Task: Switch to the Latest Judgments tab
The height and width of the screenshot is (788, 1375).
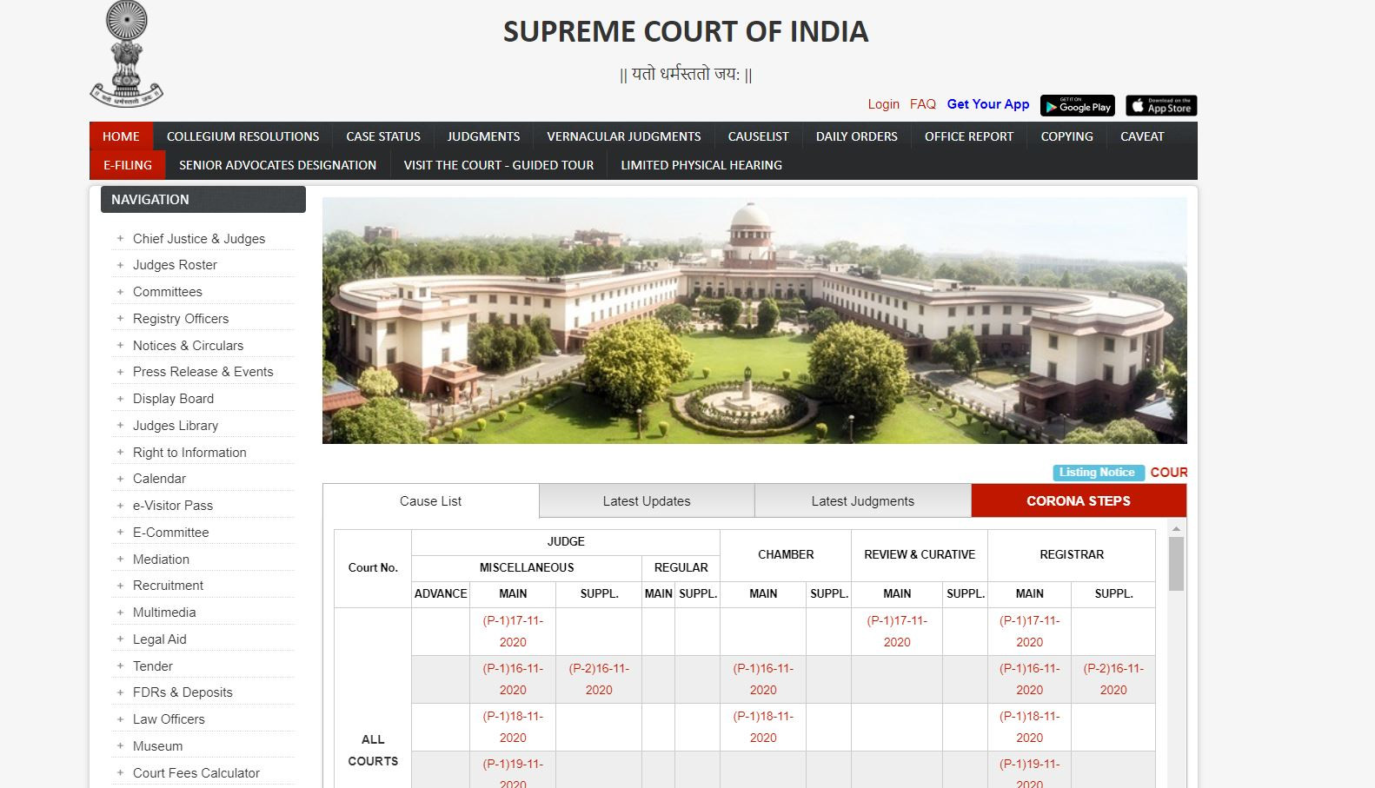Action: point(862,501)
